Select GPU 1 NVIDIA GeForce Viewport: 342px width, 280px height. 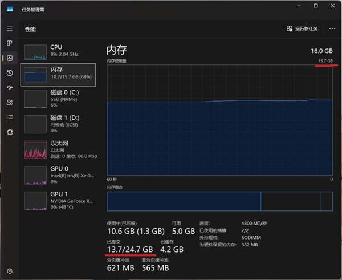[58, 201]
